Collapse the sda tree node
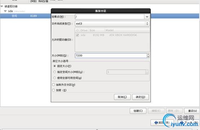Viewport: 200px width, 130px height. pos(5,11)
